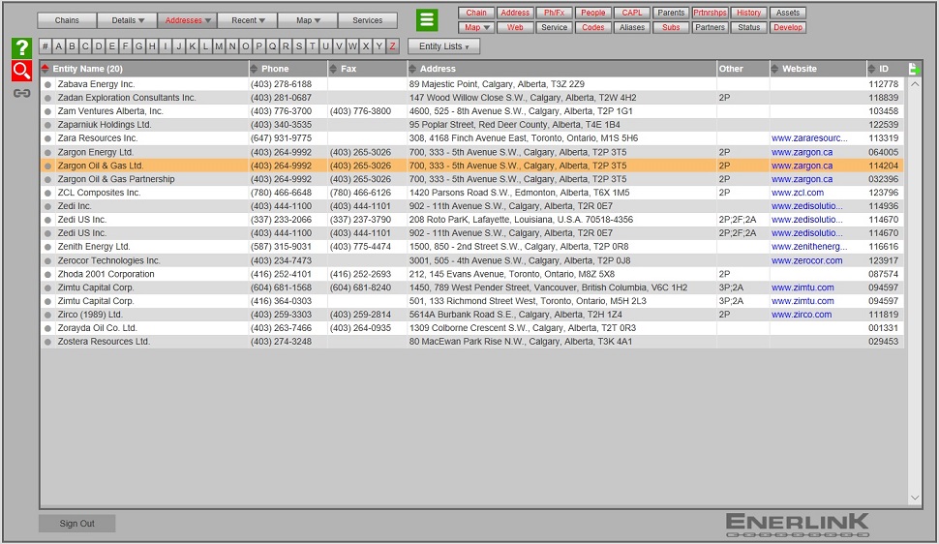Viewport: 939px width, 544px height.
Task: Open the www.zerocor.com website link
Action: tap(806, 260)
